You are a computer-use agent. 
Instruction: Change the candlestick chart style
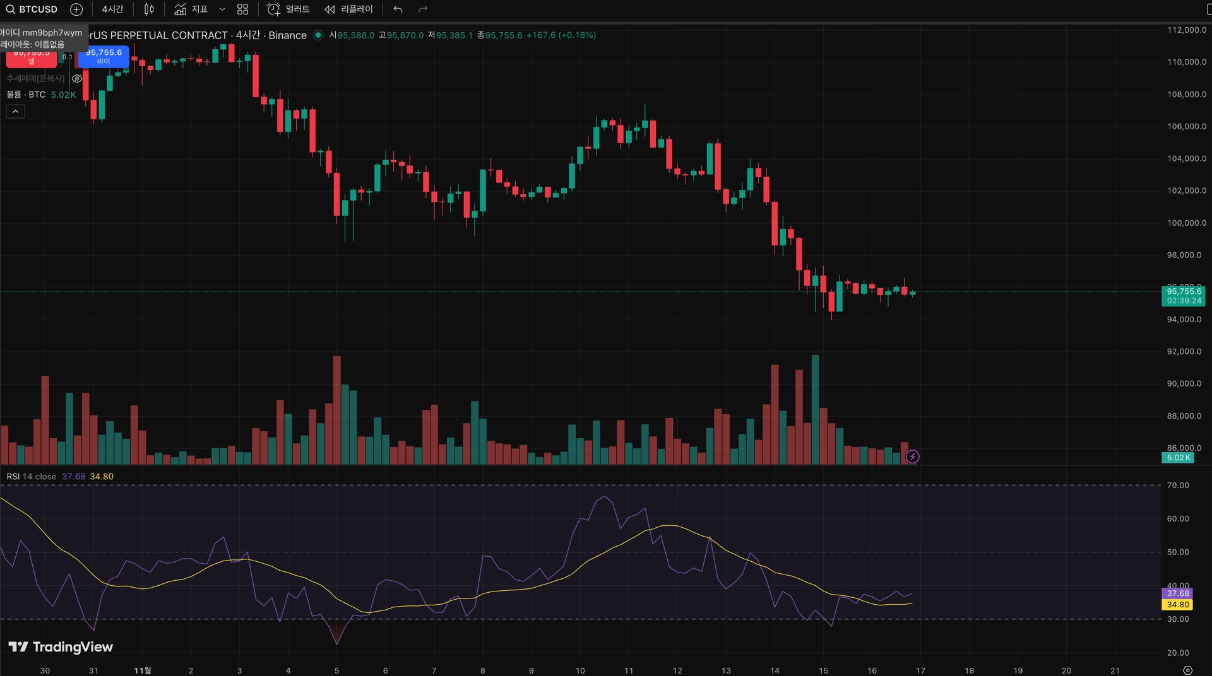click(x=149, y=9)
